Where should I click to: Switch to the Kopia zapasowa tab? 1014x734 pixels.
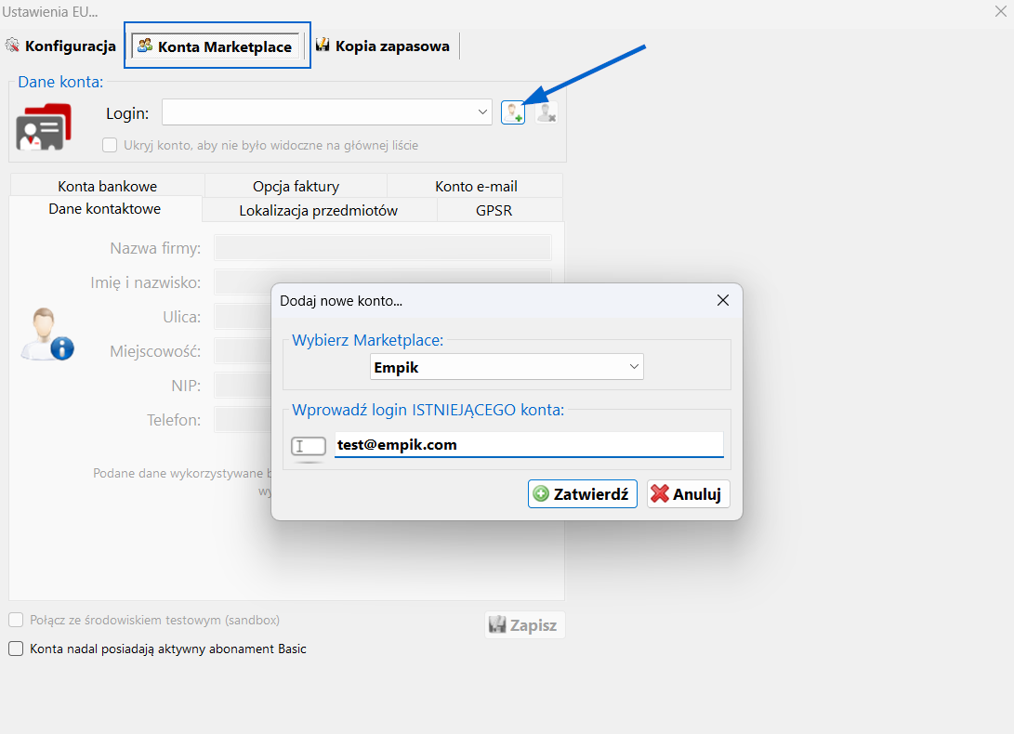[x=382, y=46]
